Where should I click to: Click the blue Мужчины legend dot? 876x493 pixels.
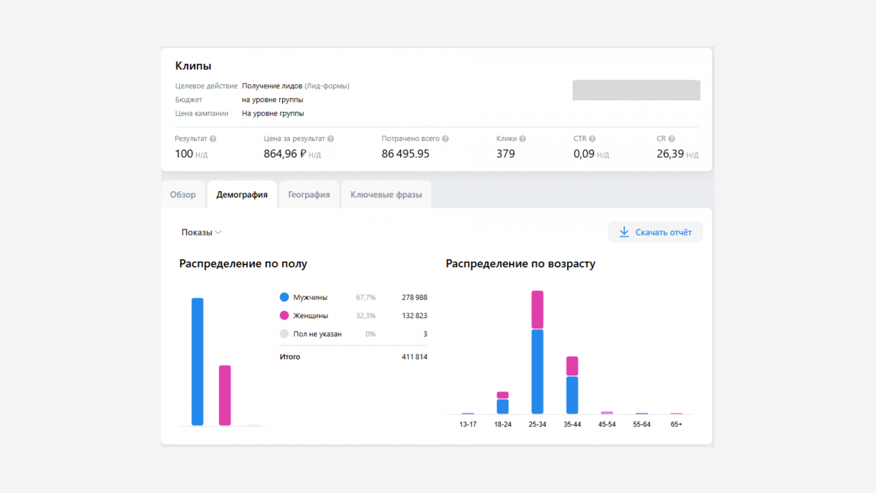click(284, 297)
